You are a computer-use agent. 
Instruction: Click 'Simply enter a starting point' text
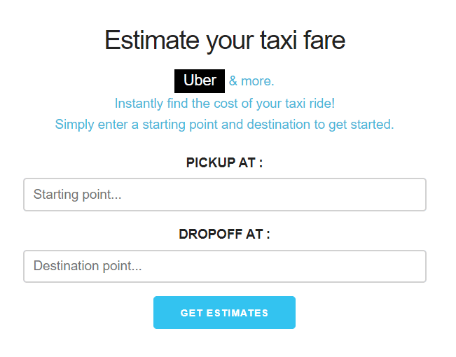pos(225,125)
